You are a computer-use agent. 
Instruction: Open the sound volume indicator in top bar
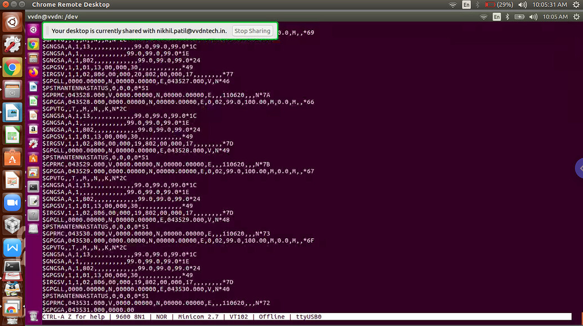tap(521, 4)
